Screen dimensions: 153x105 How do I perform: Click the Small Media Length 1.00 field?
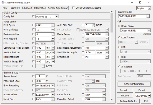coord(90,53)
